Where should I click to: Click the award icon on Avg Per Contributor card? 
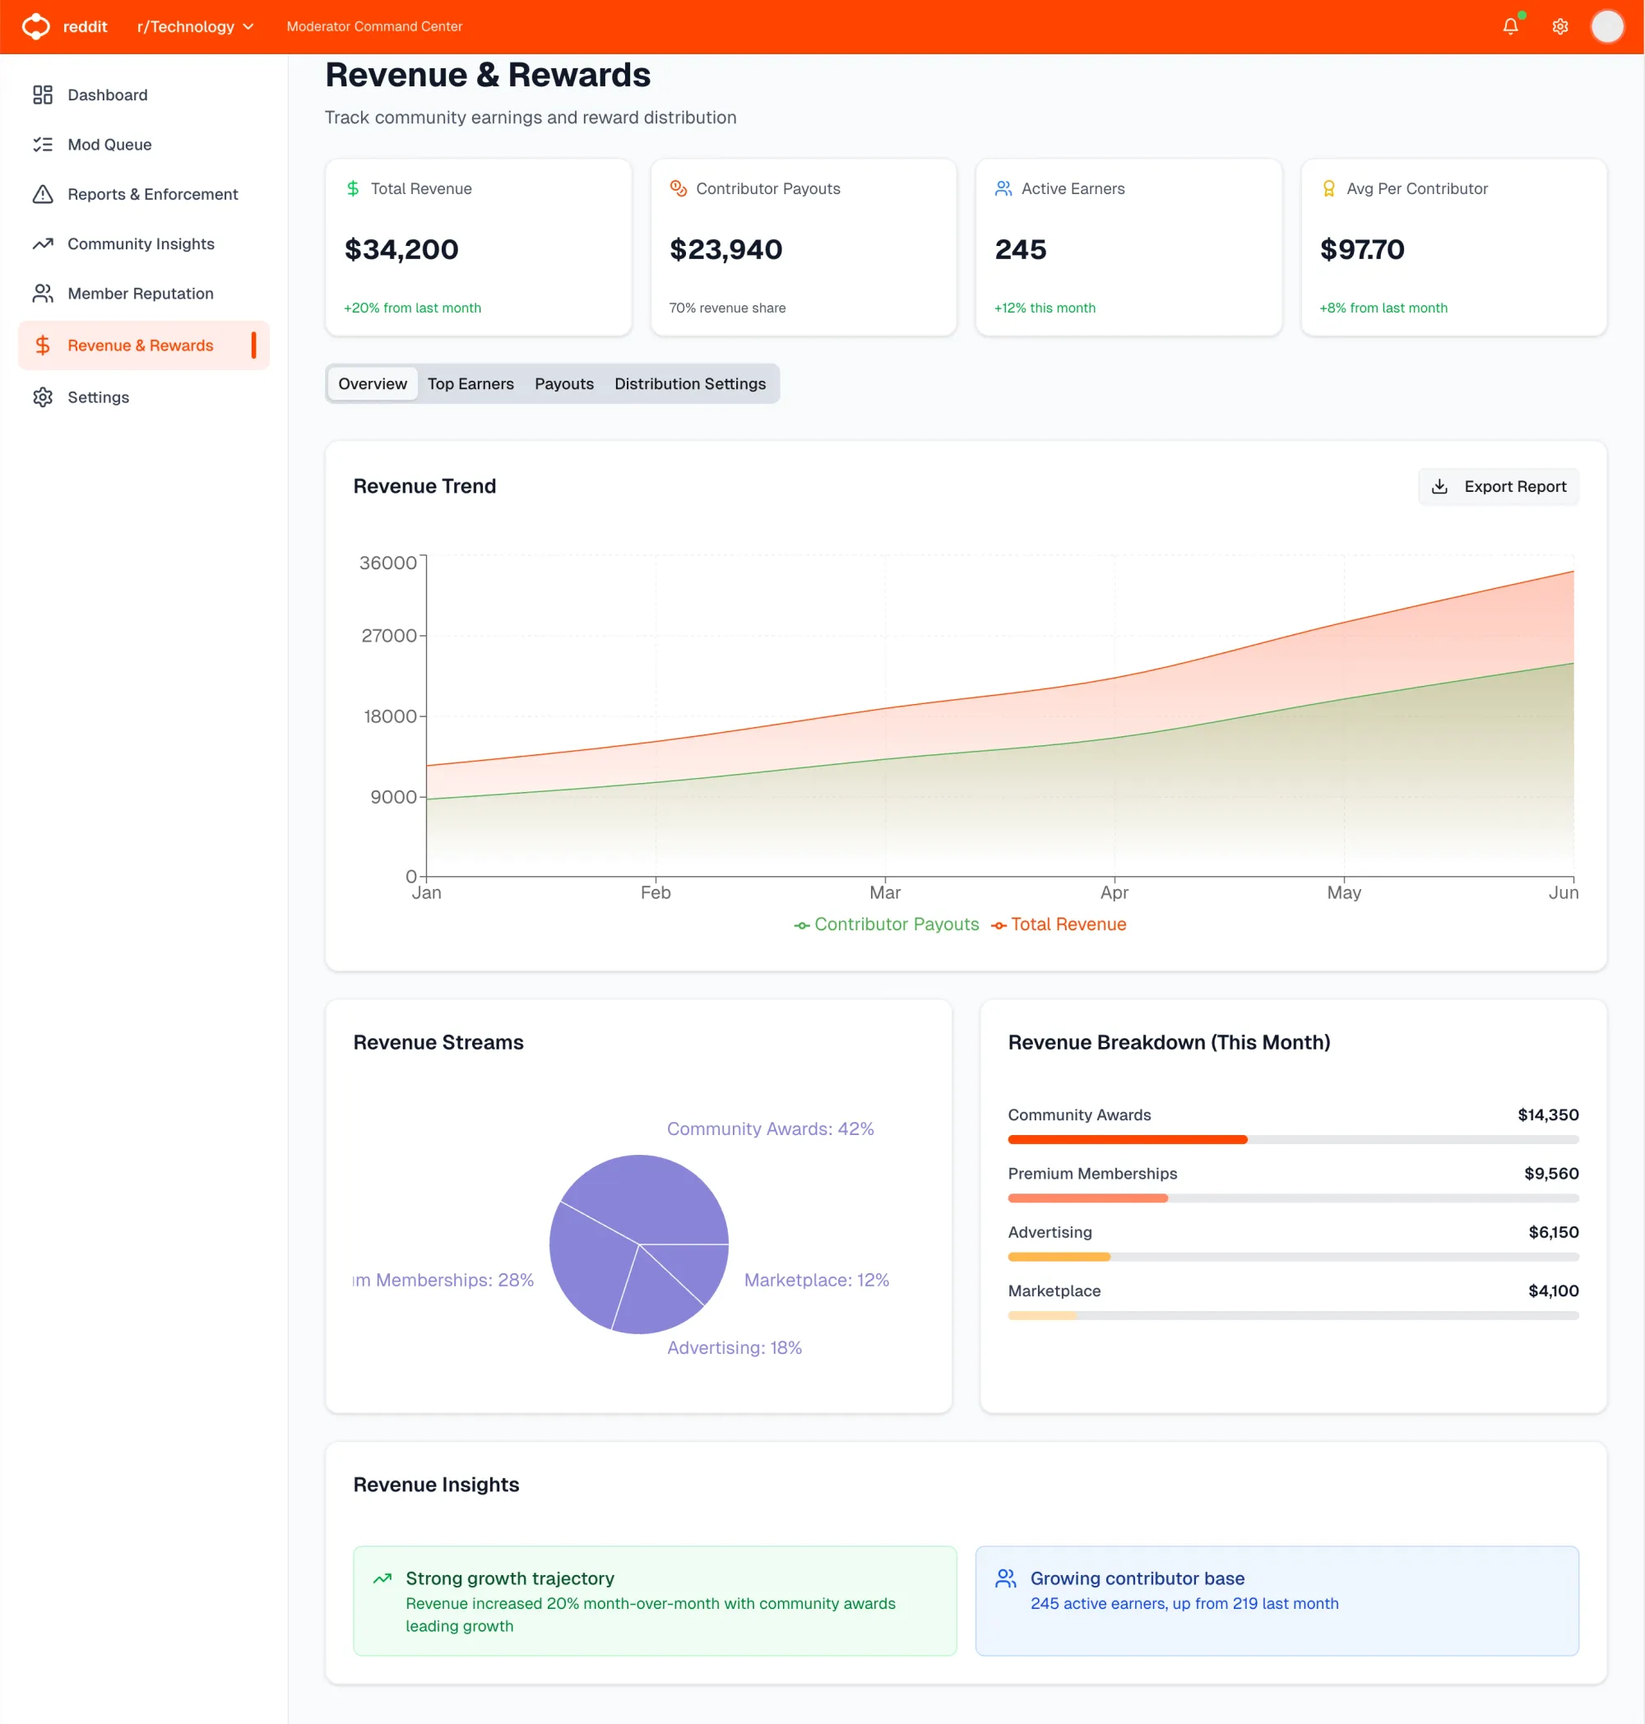[x=1328, y=188]
